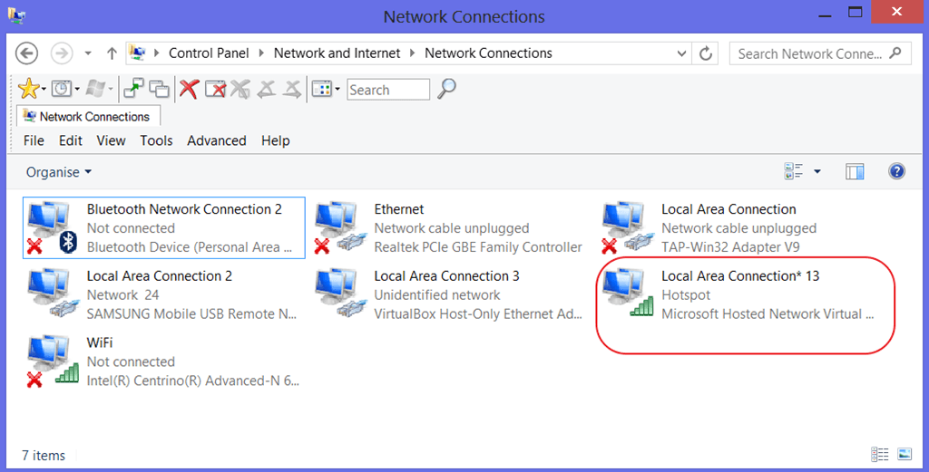
Task: Click the clock history toolbar icon
Action: pos(62,89)
